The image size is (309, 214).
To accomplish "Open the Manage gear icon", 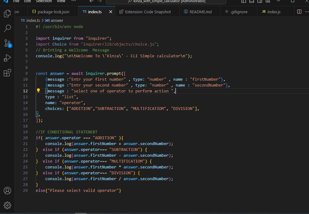I will [7, 205].
